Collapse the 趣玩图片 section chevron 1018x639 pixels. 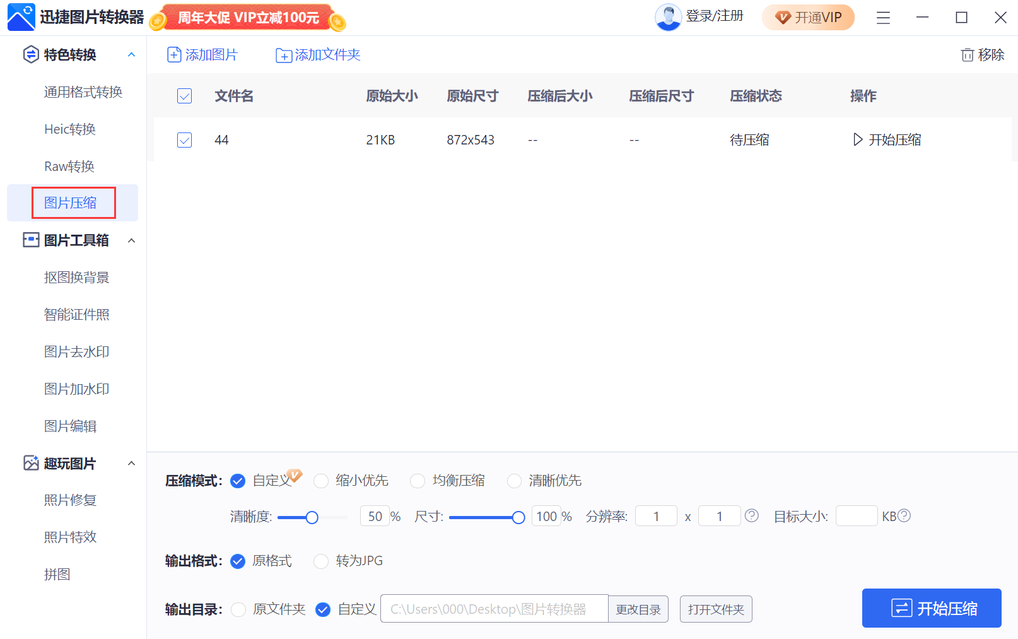[x=131, y=464]
